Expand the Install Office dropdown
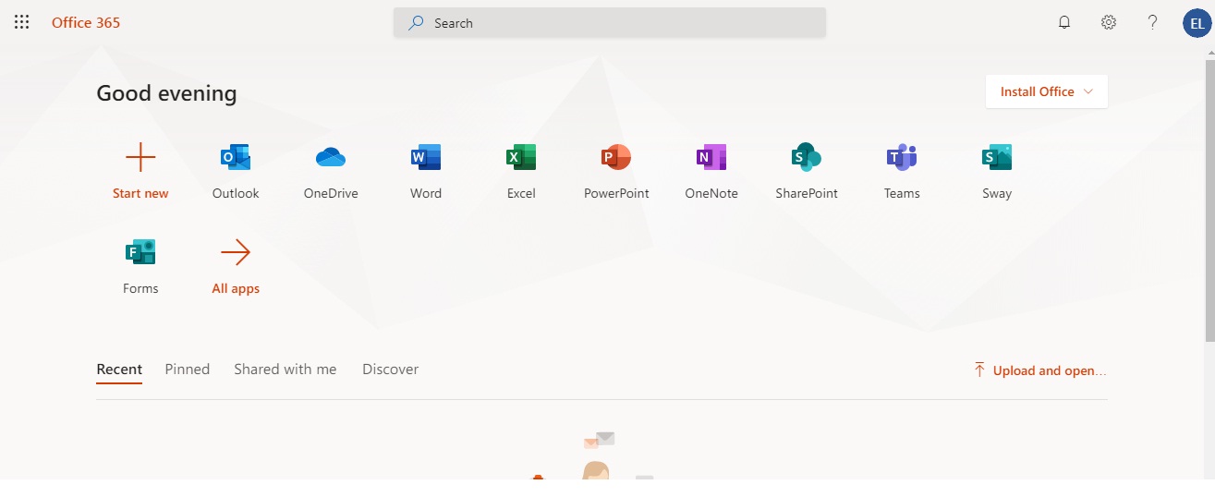This screenshot has height=497, width=1215. tap(1047, 91)
